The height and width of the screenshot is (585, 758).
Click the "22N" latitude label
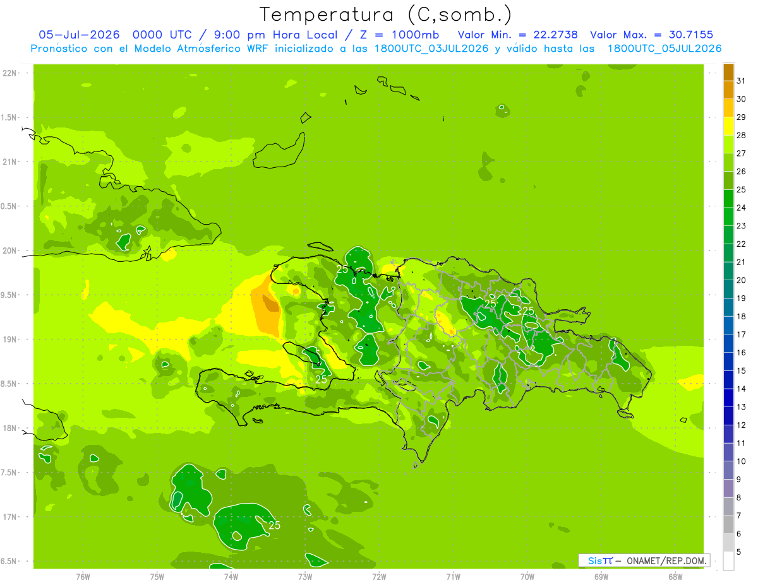click(11, 73)
